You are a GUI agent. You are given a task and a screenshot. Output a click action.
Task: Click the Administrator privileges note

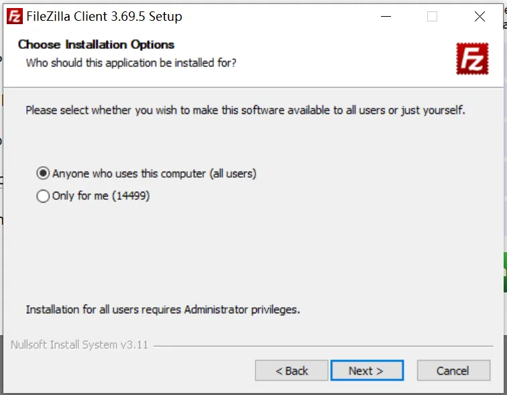(x=163, y=310)
